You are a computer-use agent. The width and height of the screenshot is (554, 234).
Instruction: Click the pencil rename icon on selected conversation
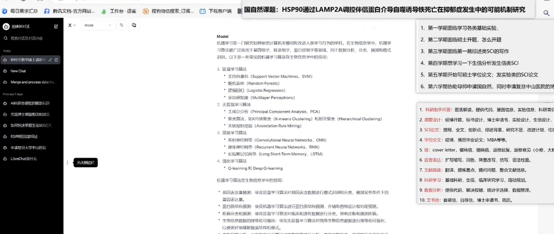point(50,60)
